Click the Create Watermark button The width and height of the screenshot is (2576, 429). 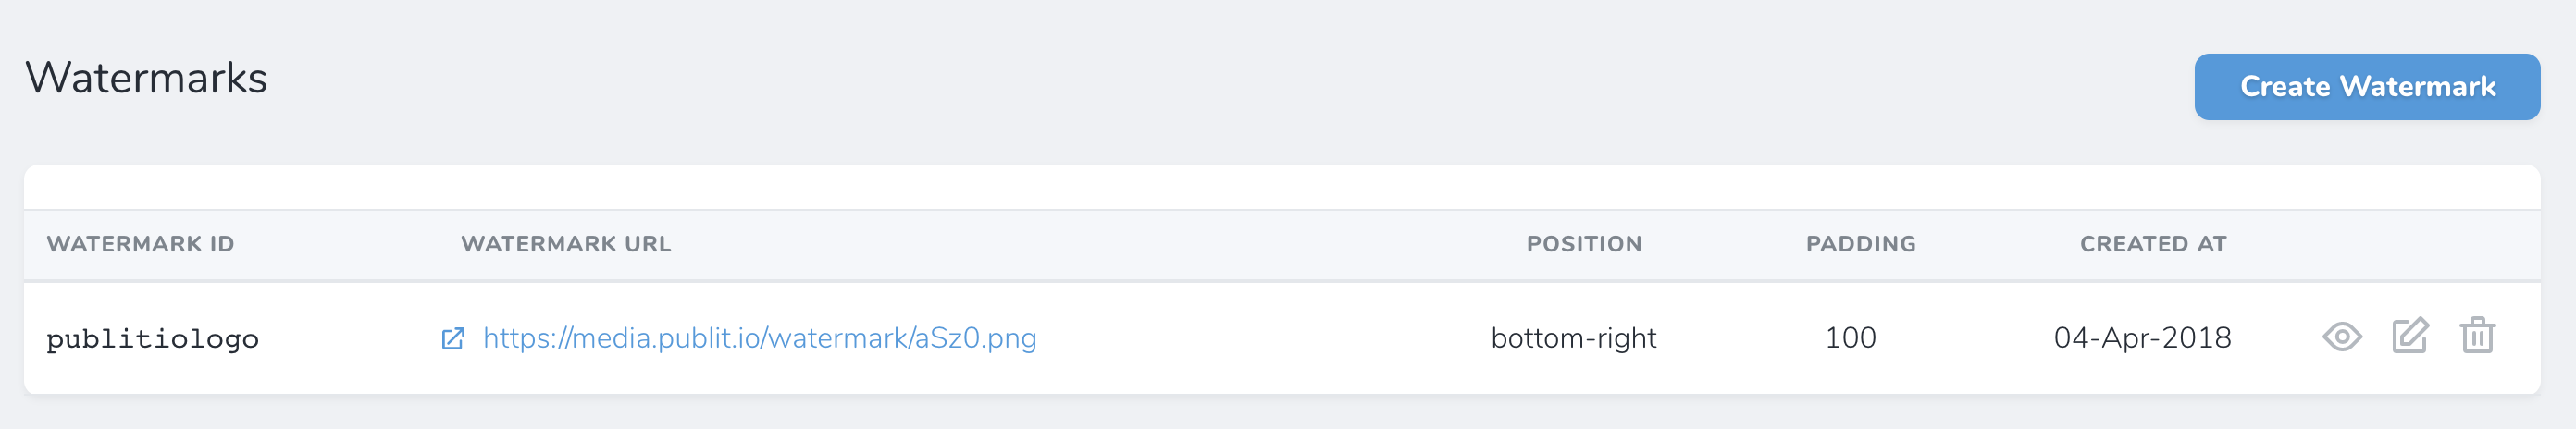click(2367, 87)
